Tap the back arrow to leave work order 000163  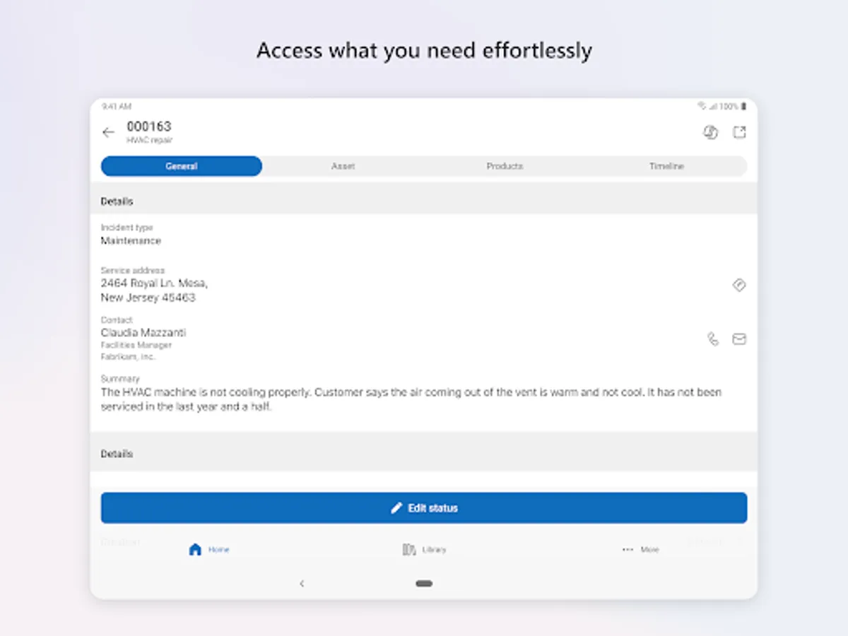pos(108,132)
